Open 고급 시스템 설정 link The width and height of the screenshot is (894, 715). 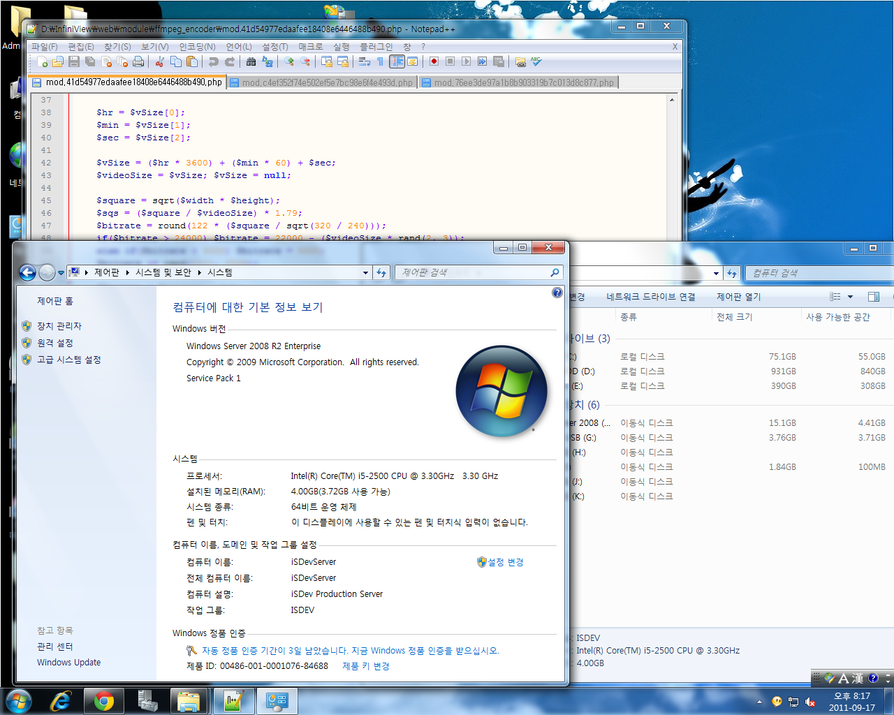tap(69, 360)
